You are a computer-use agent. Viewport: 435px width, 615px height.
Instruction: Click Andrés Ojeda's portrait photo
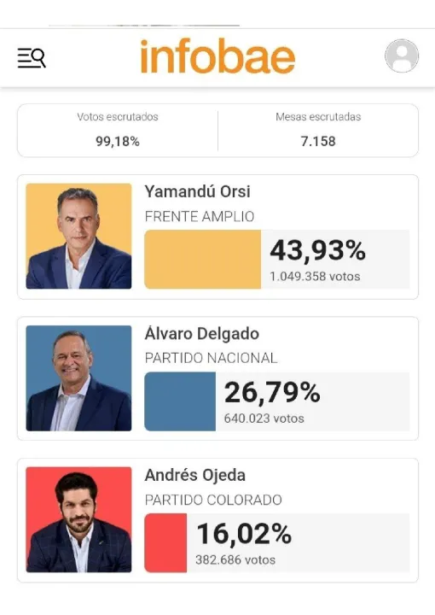pos(78,519)
